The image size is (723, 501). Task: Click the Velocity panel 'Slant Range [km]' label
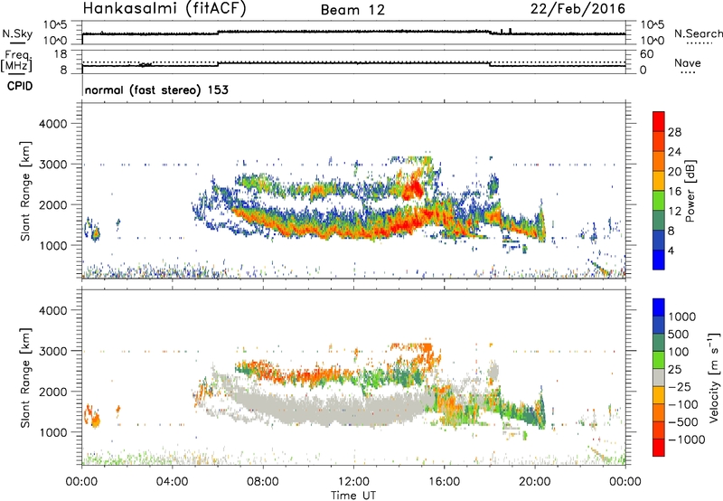click(x=25, y=378)
